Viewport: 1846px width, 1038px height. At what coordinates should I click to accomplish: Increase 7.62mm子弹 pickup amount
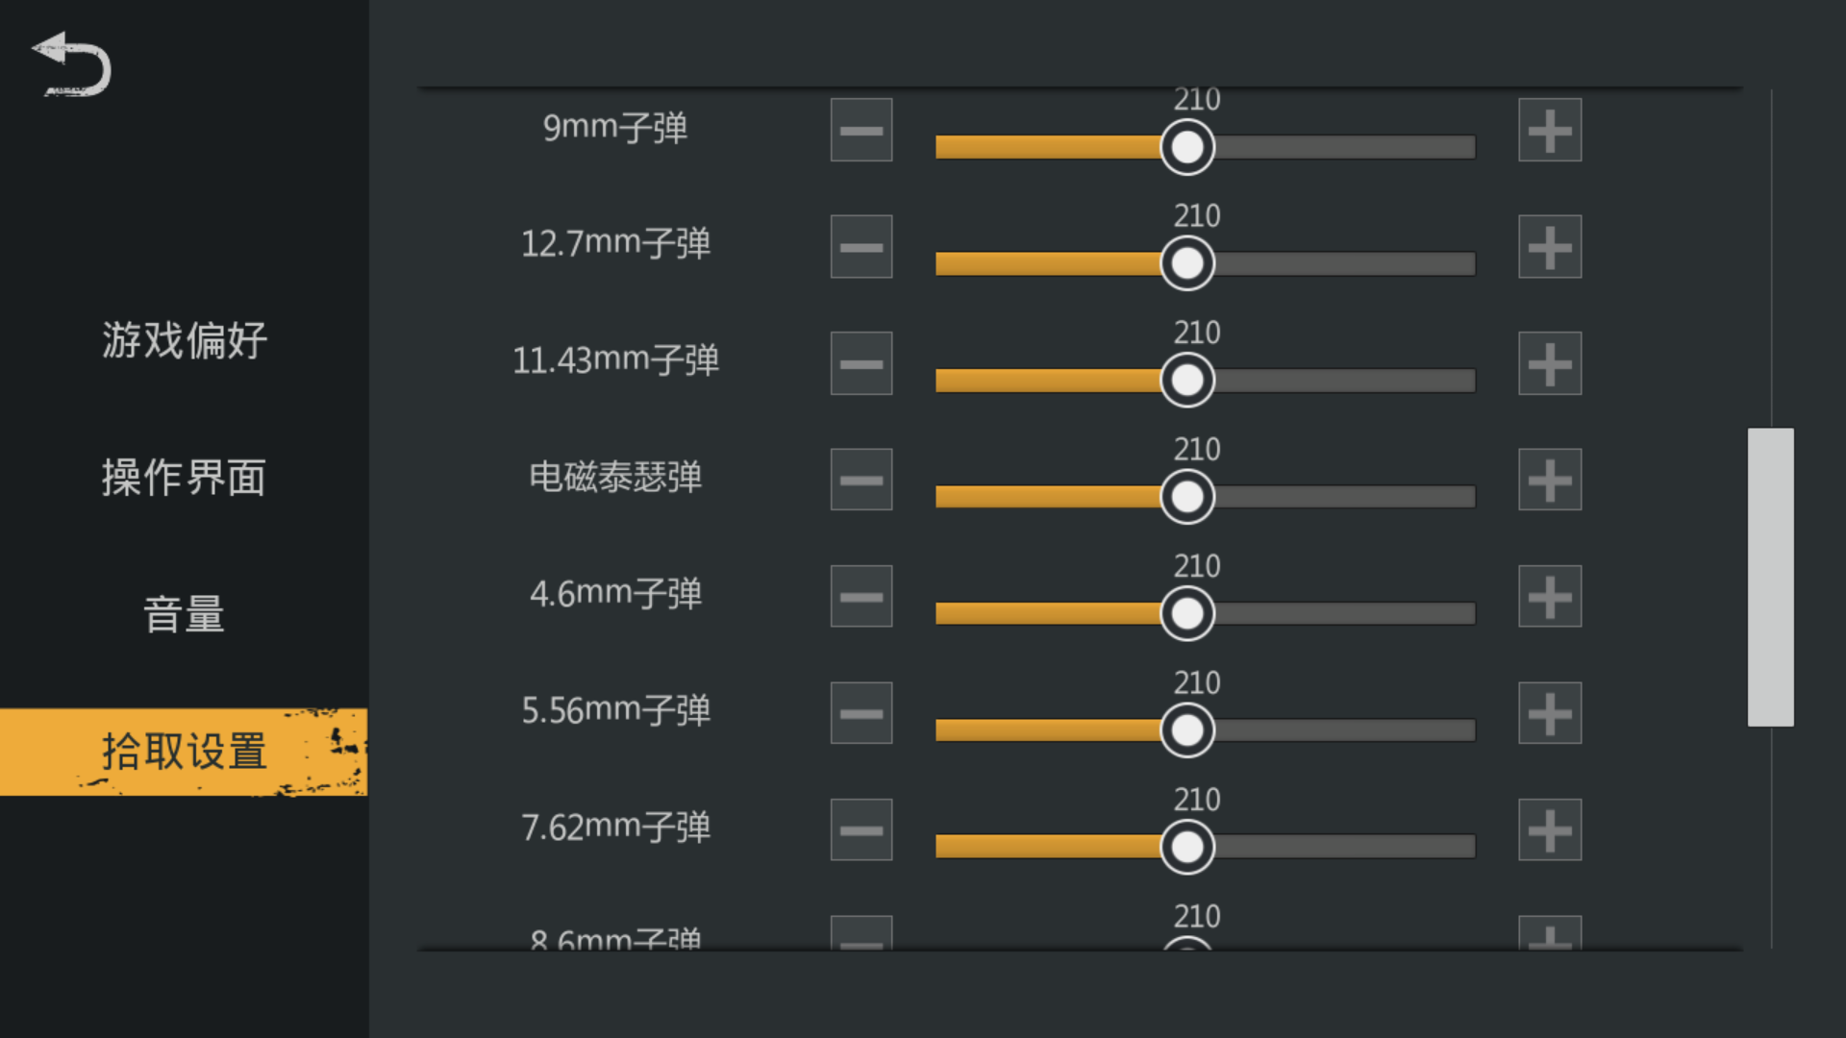pos(1550,830)
